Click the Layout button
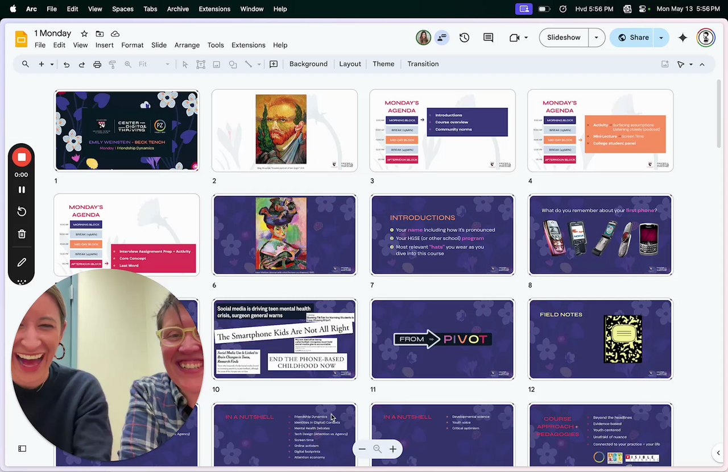Image resolution: width=728 pixels, height=472 pixels. [x=350, y=64]
